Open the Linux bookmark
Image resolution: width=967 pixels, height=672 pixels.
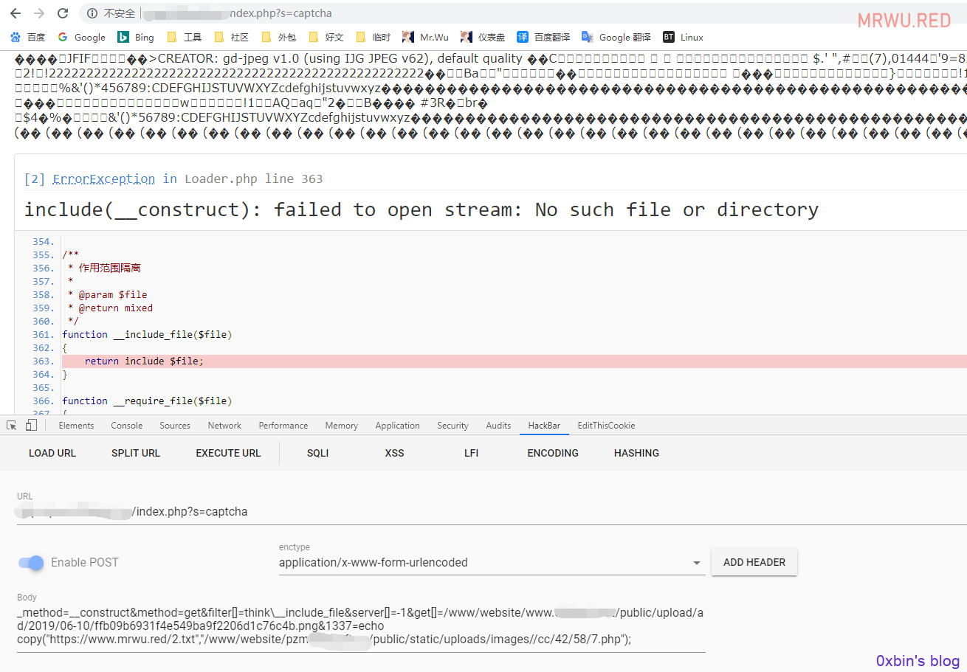click(683, 37)
